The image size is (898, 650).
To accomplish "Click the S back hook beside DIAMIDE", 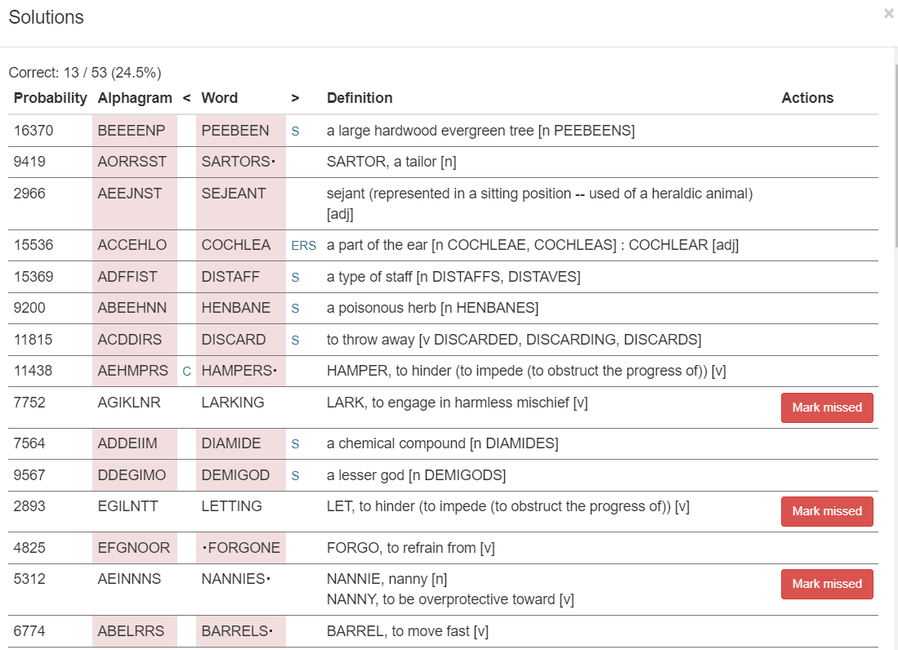I will (x=296, y=444).
